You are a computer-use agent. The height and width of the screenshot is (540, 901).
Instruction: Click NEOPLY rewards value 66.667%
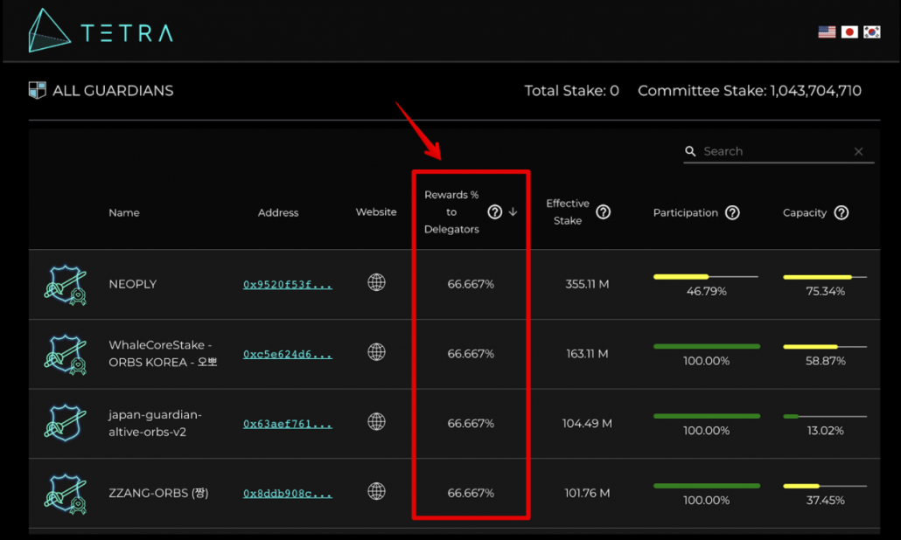point(471,285)
